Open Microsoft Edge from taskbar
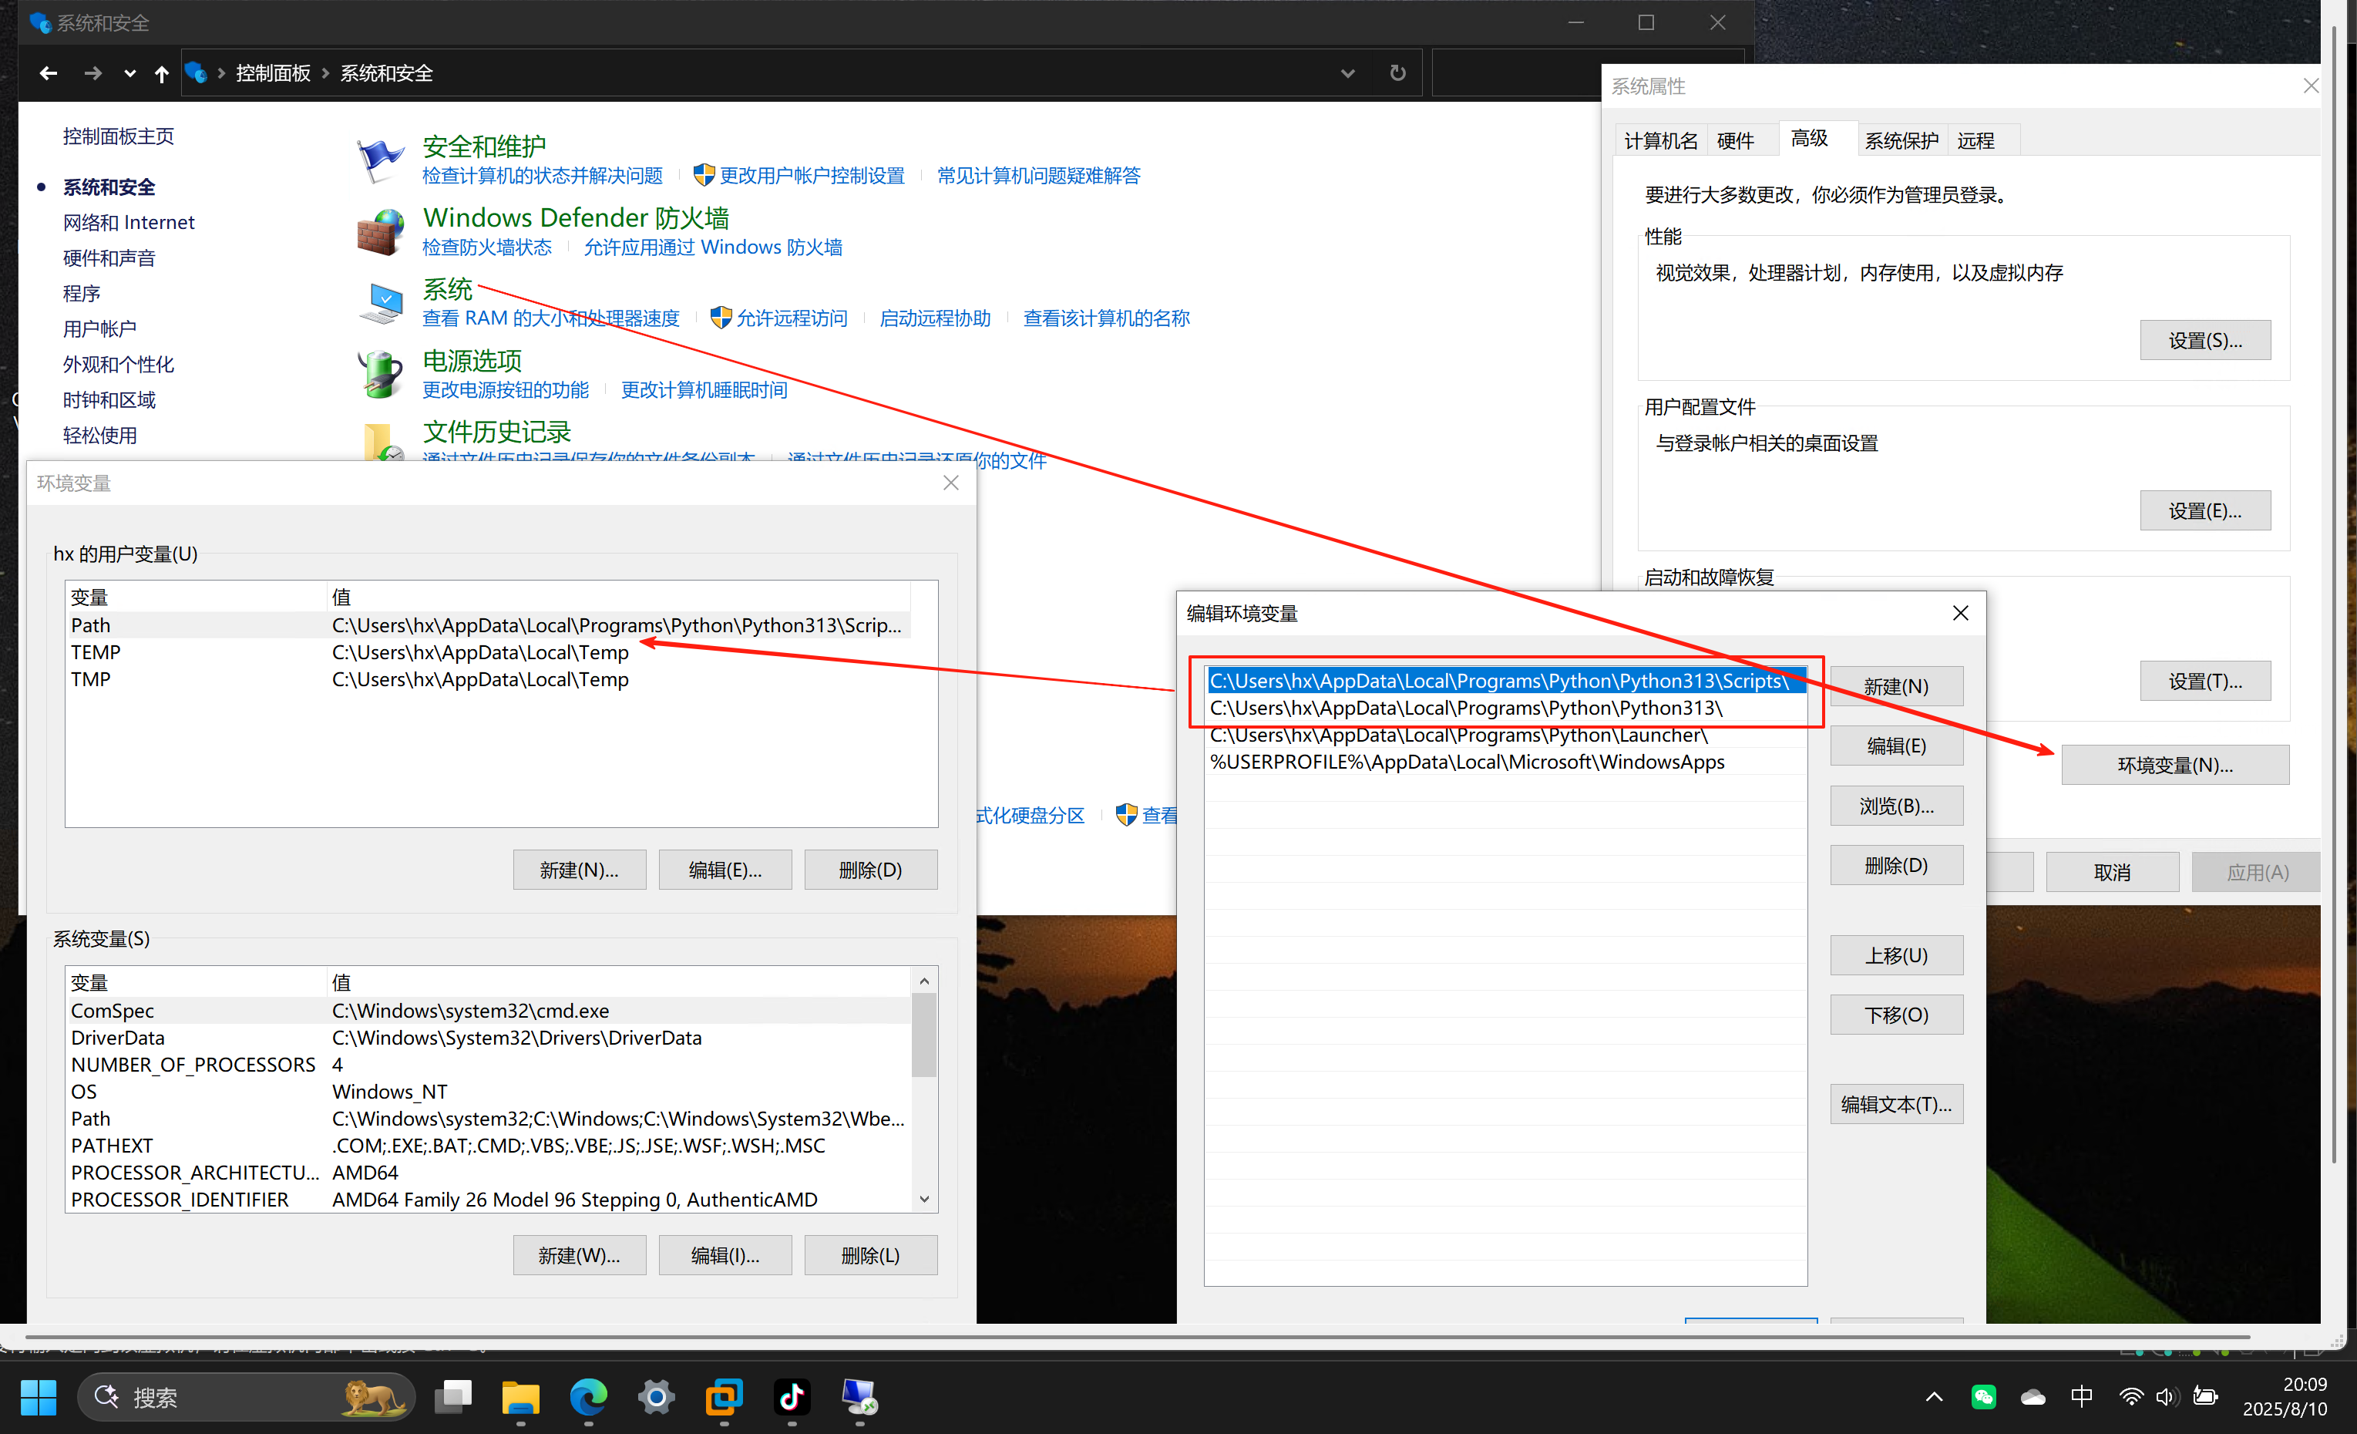Viewport: 2357px width, 1434px height. coord(588,1398)
